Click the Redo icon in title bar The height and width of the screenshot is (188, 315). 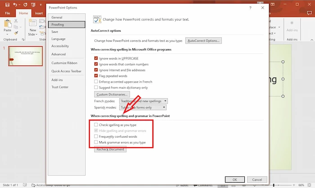point(25,4)
